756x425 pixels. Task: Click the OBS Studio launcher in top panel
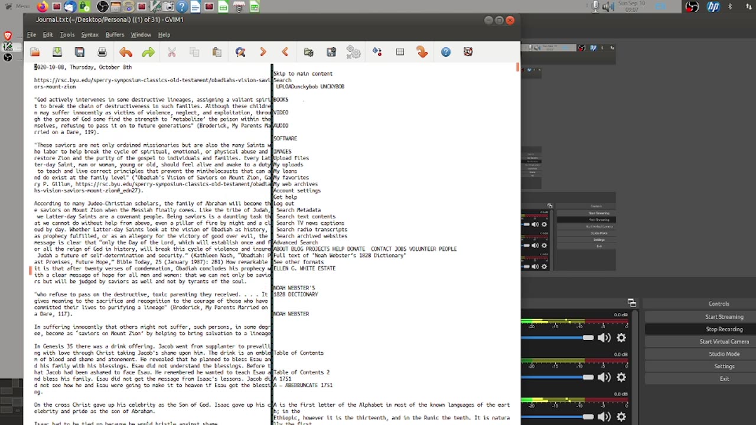[102, 7]
